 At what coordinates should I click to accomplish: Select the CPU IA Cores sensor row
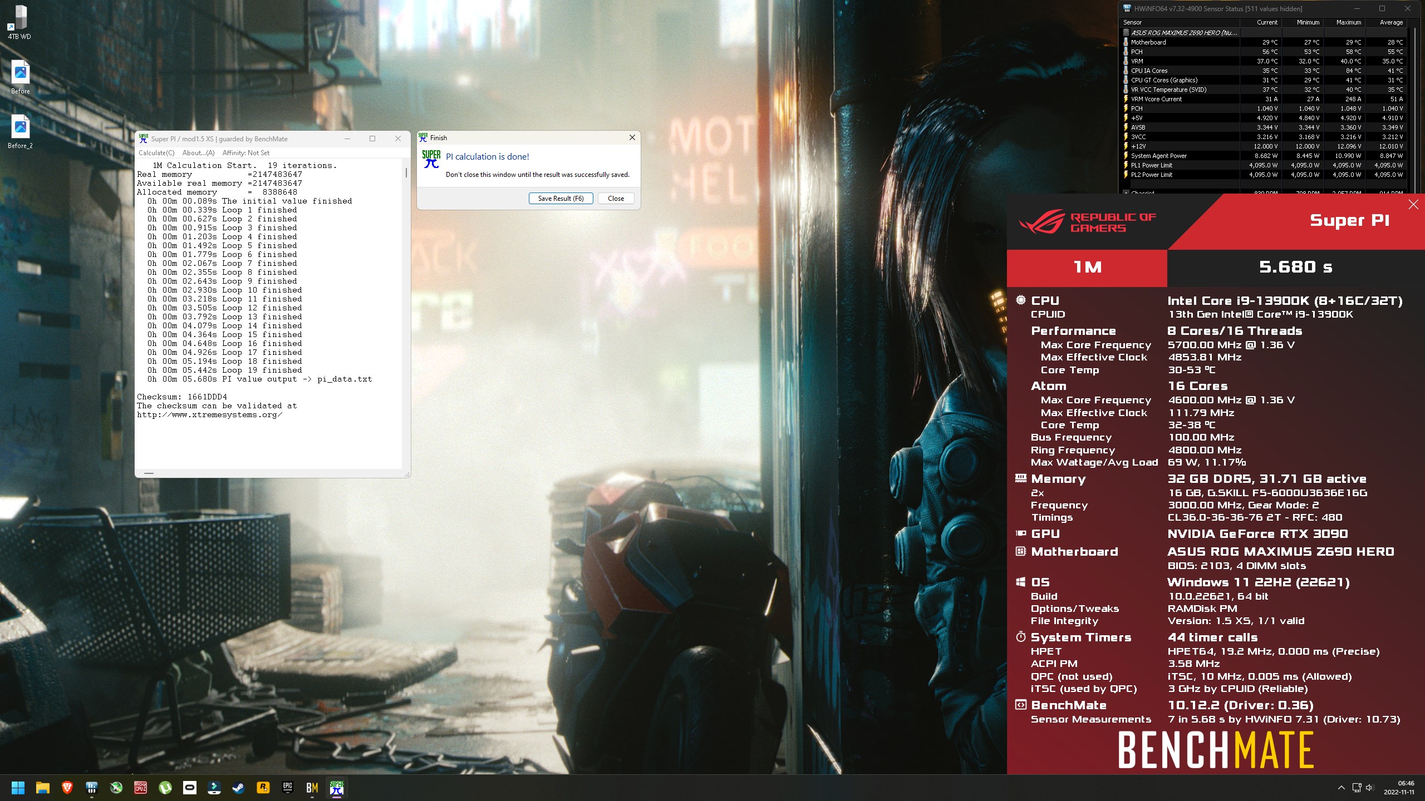click(x=1264, y=71)
